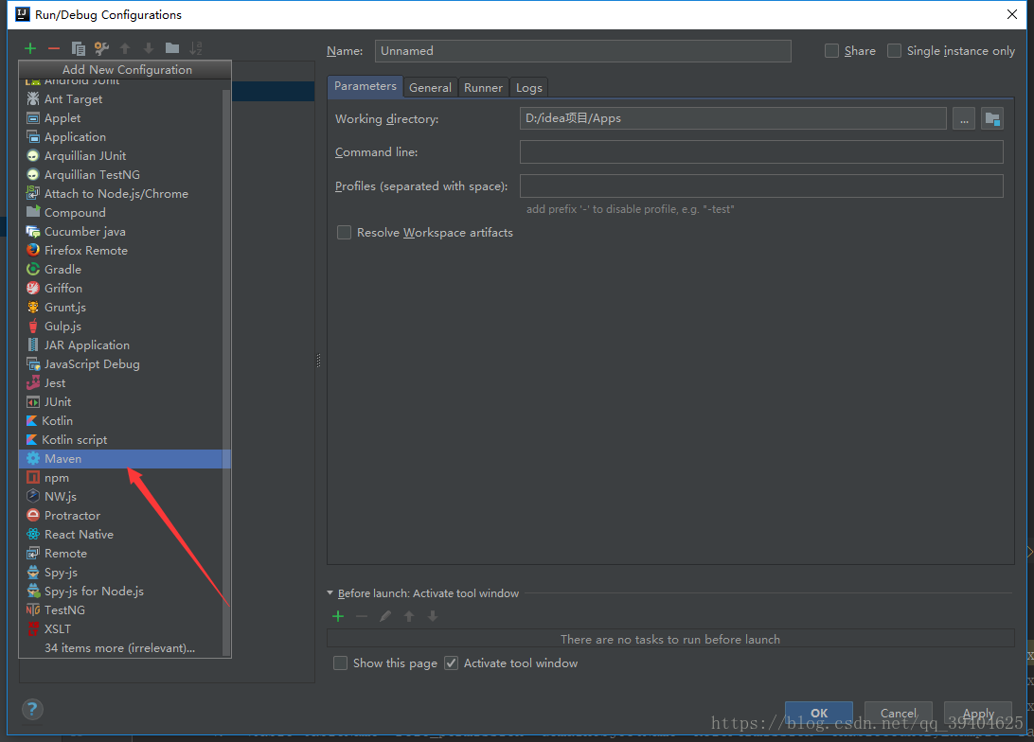Click the Move Down arrow in the configurations toolbar
1034x742 pixels.
pos(149,48)
